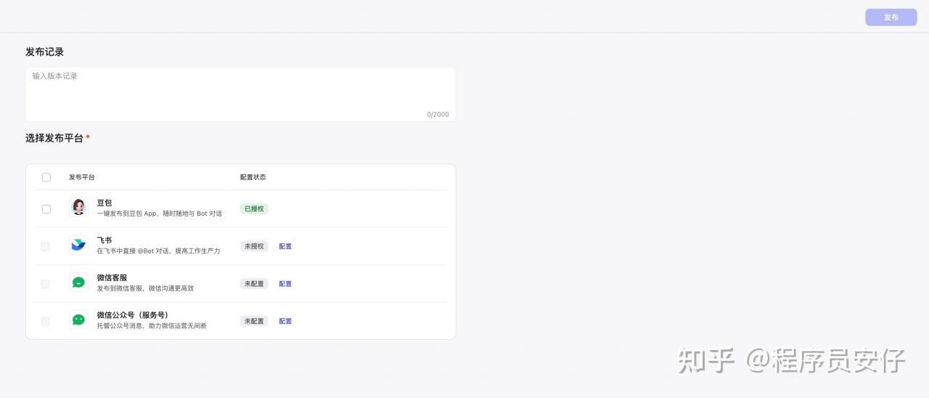Click the 配置状态 column header

(x=253, y=177)
